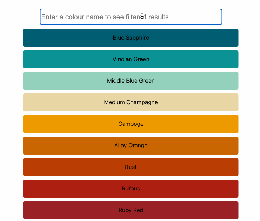The image size is (260, 221).
Task: Click the "Medium Champagne" name text
Action: (131, 102)
